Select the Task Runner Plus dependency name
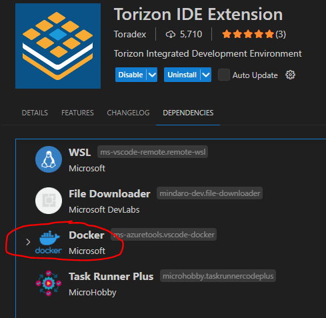The width and height of the screenshot is (326, 318). pos(111,277)
